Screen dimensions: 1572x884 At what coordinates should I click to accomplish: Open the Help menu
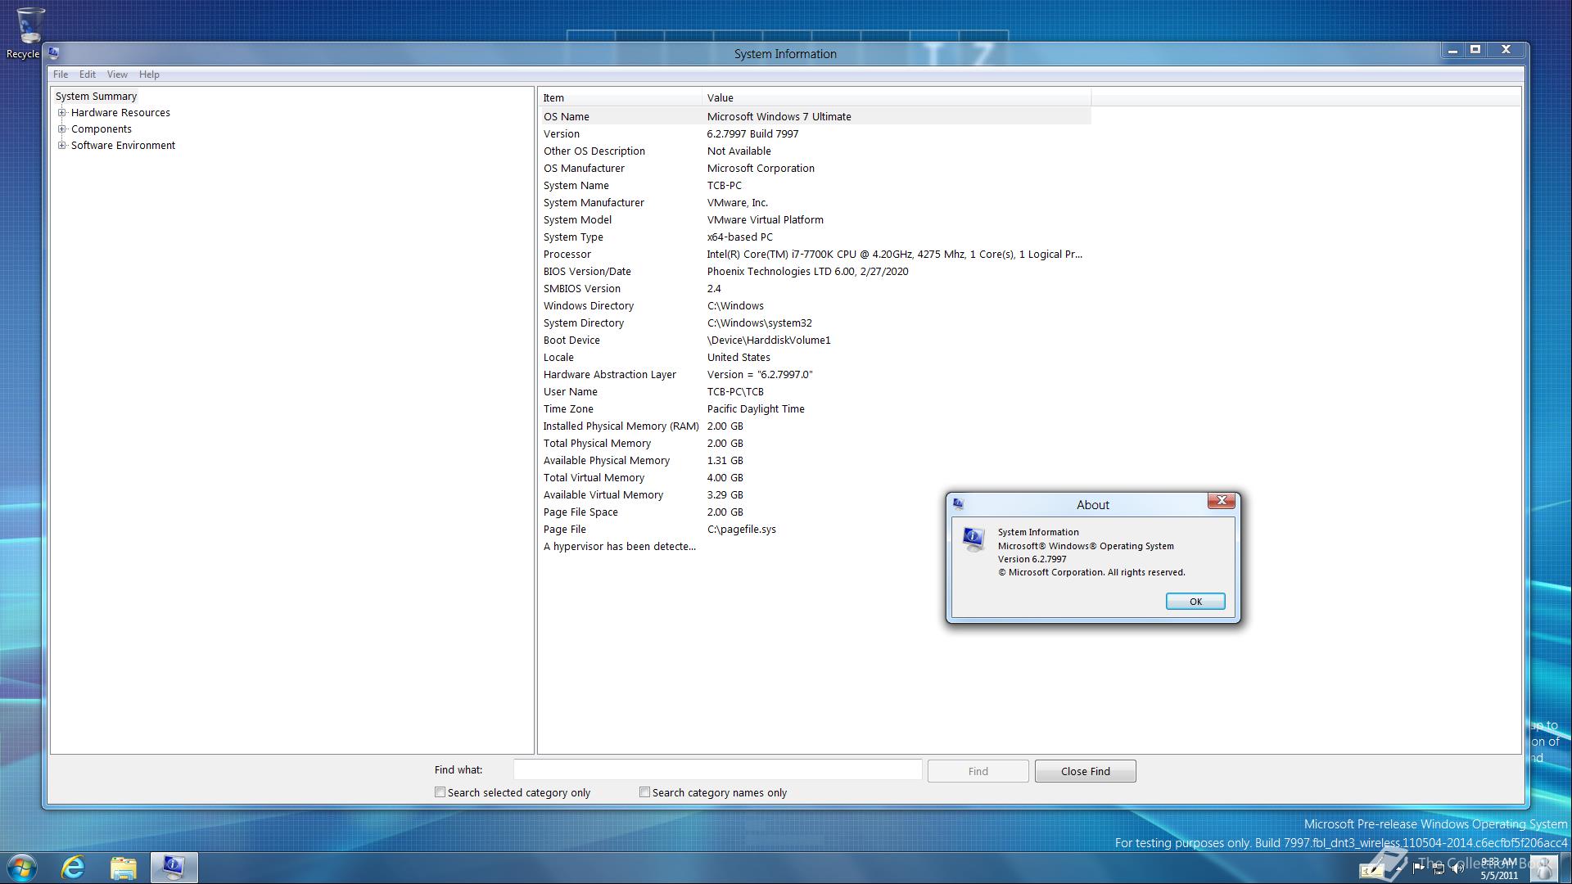point(149,74)
